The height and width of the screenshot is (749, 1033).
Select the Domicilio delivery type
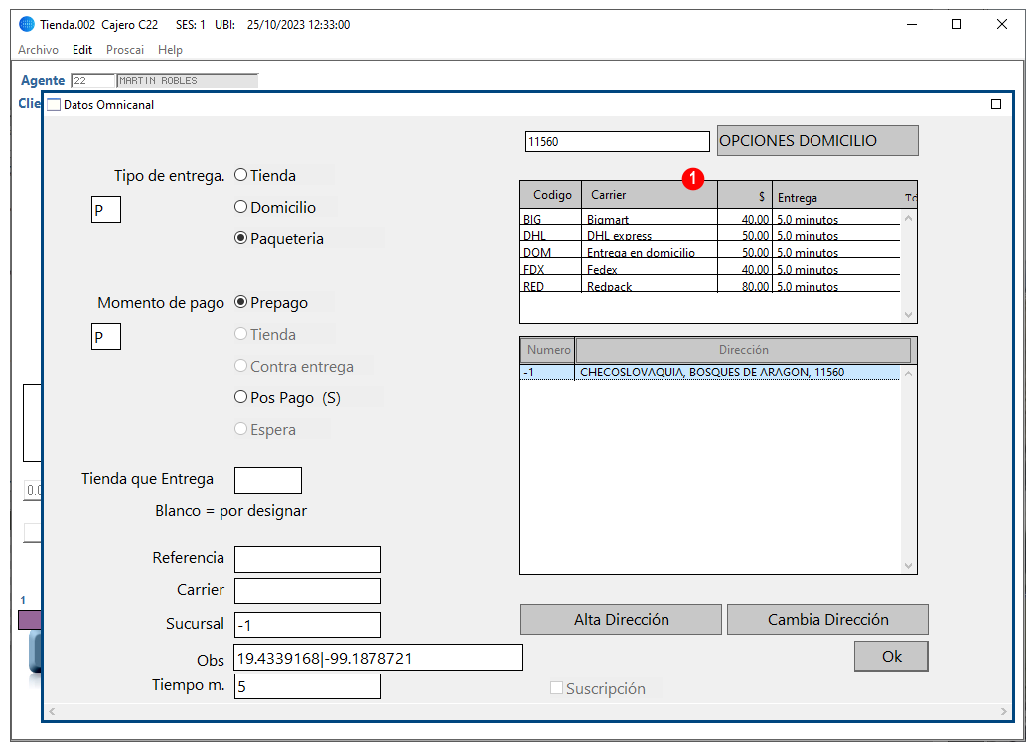click(241, 207)
